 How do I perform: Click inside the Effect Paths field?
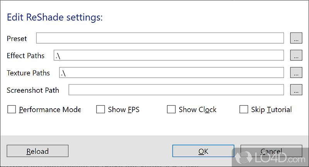point(168,55)
